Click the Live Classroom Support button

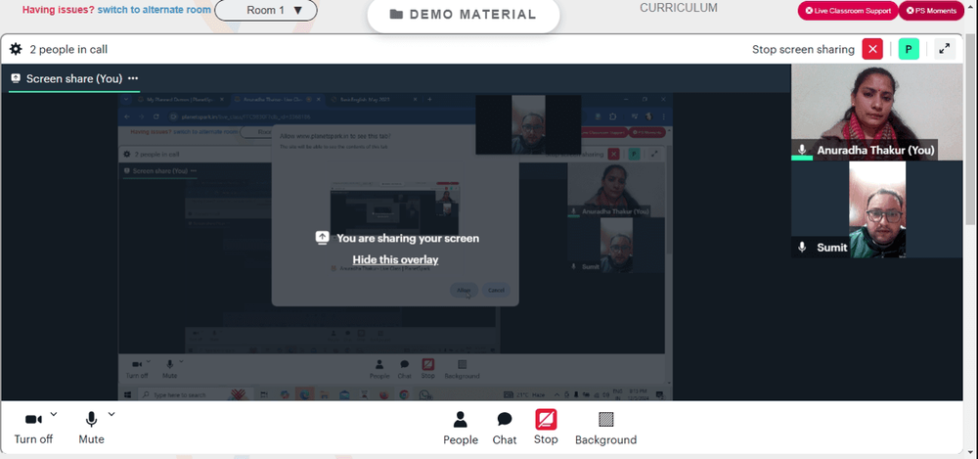click(x=848, y=11)
